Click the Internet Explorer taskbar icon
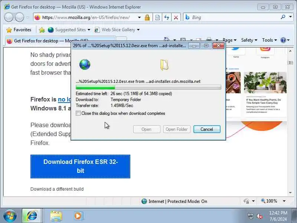This screenshot has height=223, width=297. [x=32, y=216]
